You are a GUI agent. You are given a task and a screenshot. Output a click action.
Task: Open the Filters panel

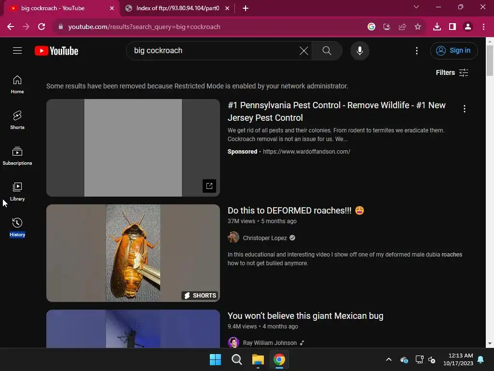(452, 72)
